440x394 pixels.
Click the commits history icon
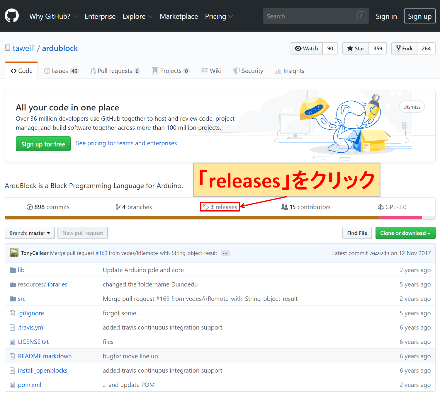(30, 207)
